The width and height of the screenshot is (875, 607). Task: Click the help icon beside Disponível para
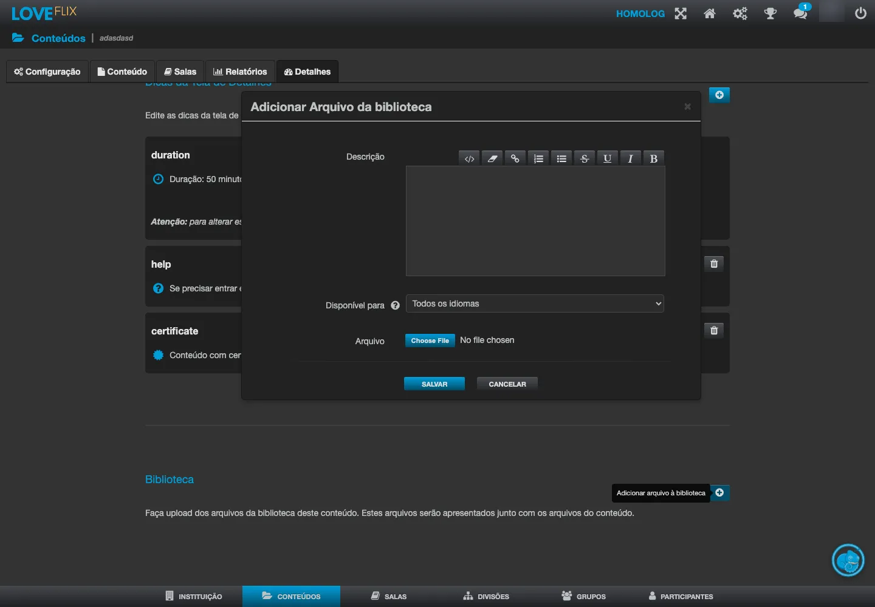click(396, 305)
